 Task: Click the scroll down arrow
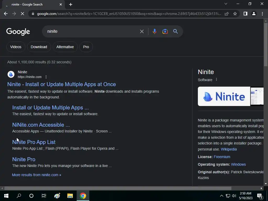click(x=266, y=184)
